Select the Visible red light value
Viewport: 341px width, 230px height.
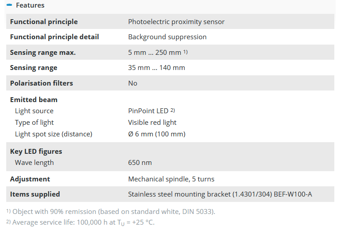152,123
